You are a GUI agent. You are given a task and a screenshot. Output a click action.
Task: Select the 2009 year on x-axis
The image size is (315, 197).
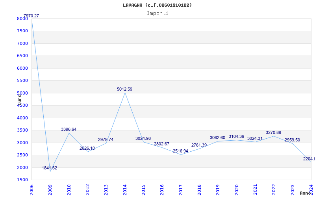(x=50, y=190)
